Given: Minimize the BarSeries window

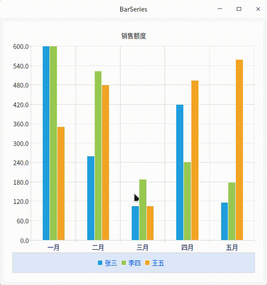Looking at the screenshot, I should 220,9.
